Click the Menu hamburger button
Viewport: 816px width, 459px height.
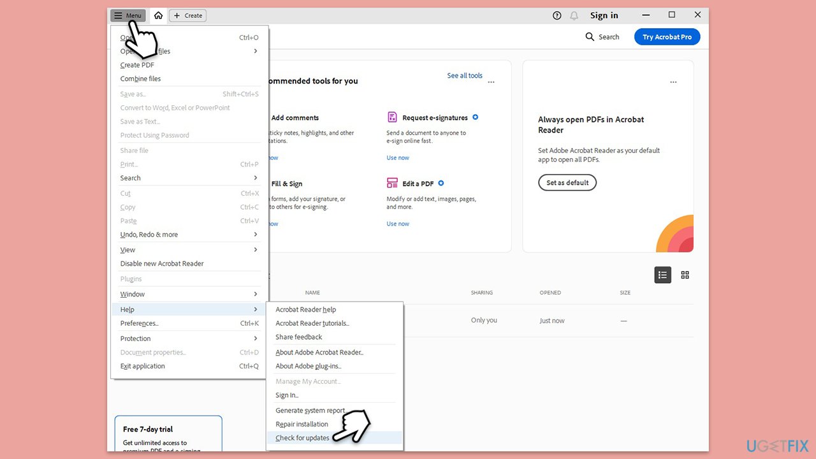[x=128, y=15]
